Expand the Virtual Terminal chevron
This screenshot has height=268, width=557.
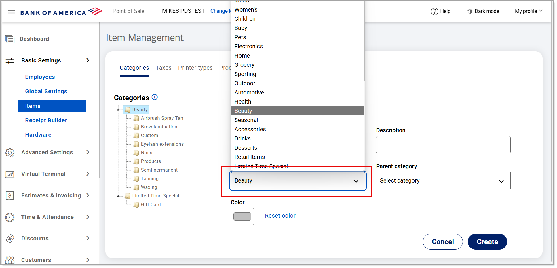tap(88, 174)
